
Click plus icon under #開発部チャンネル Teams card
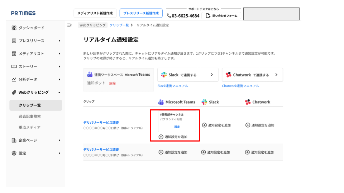[161, 137]
